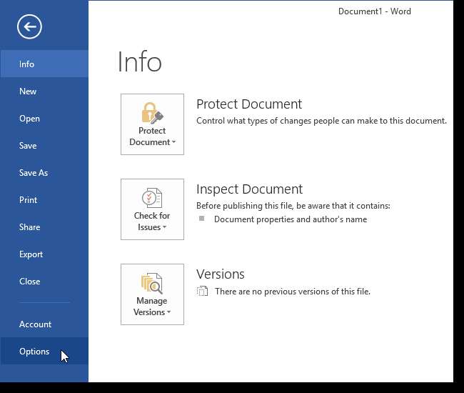Click the Info page heading
Screen dimensions: 464x393
(x=139, y=63)
